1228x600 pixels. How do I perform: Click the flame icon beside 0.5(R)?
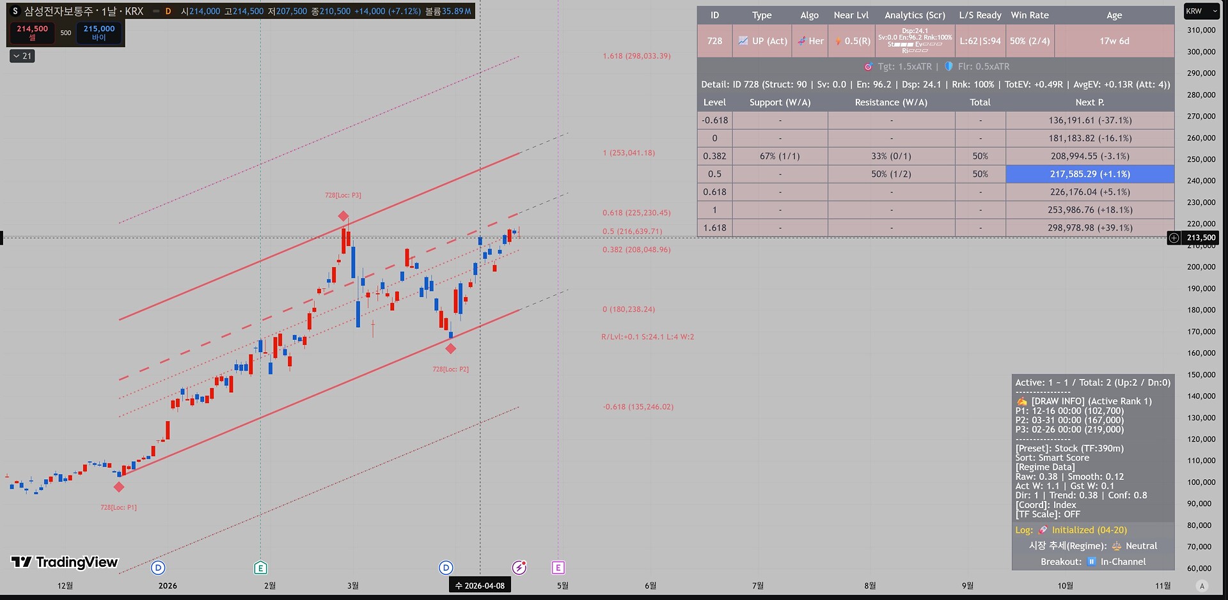[x=838, y=41]
